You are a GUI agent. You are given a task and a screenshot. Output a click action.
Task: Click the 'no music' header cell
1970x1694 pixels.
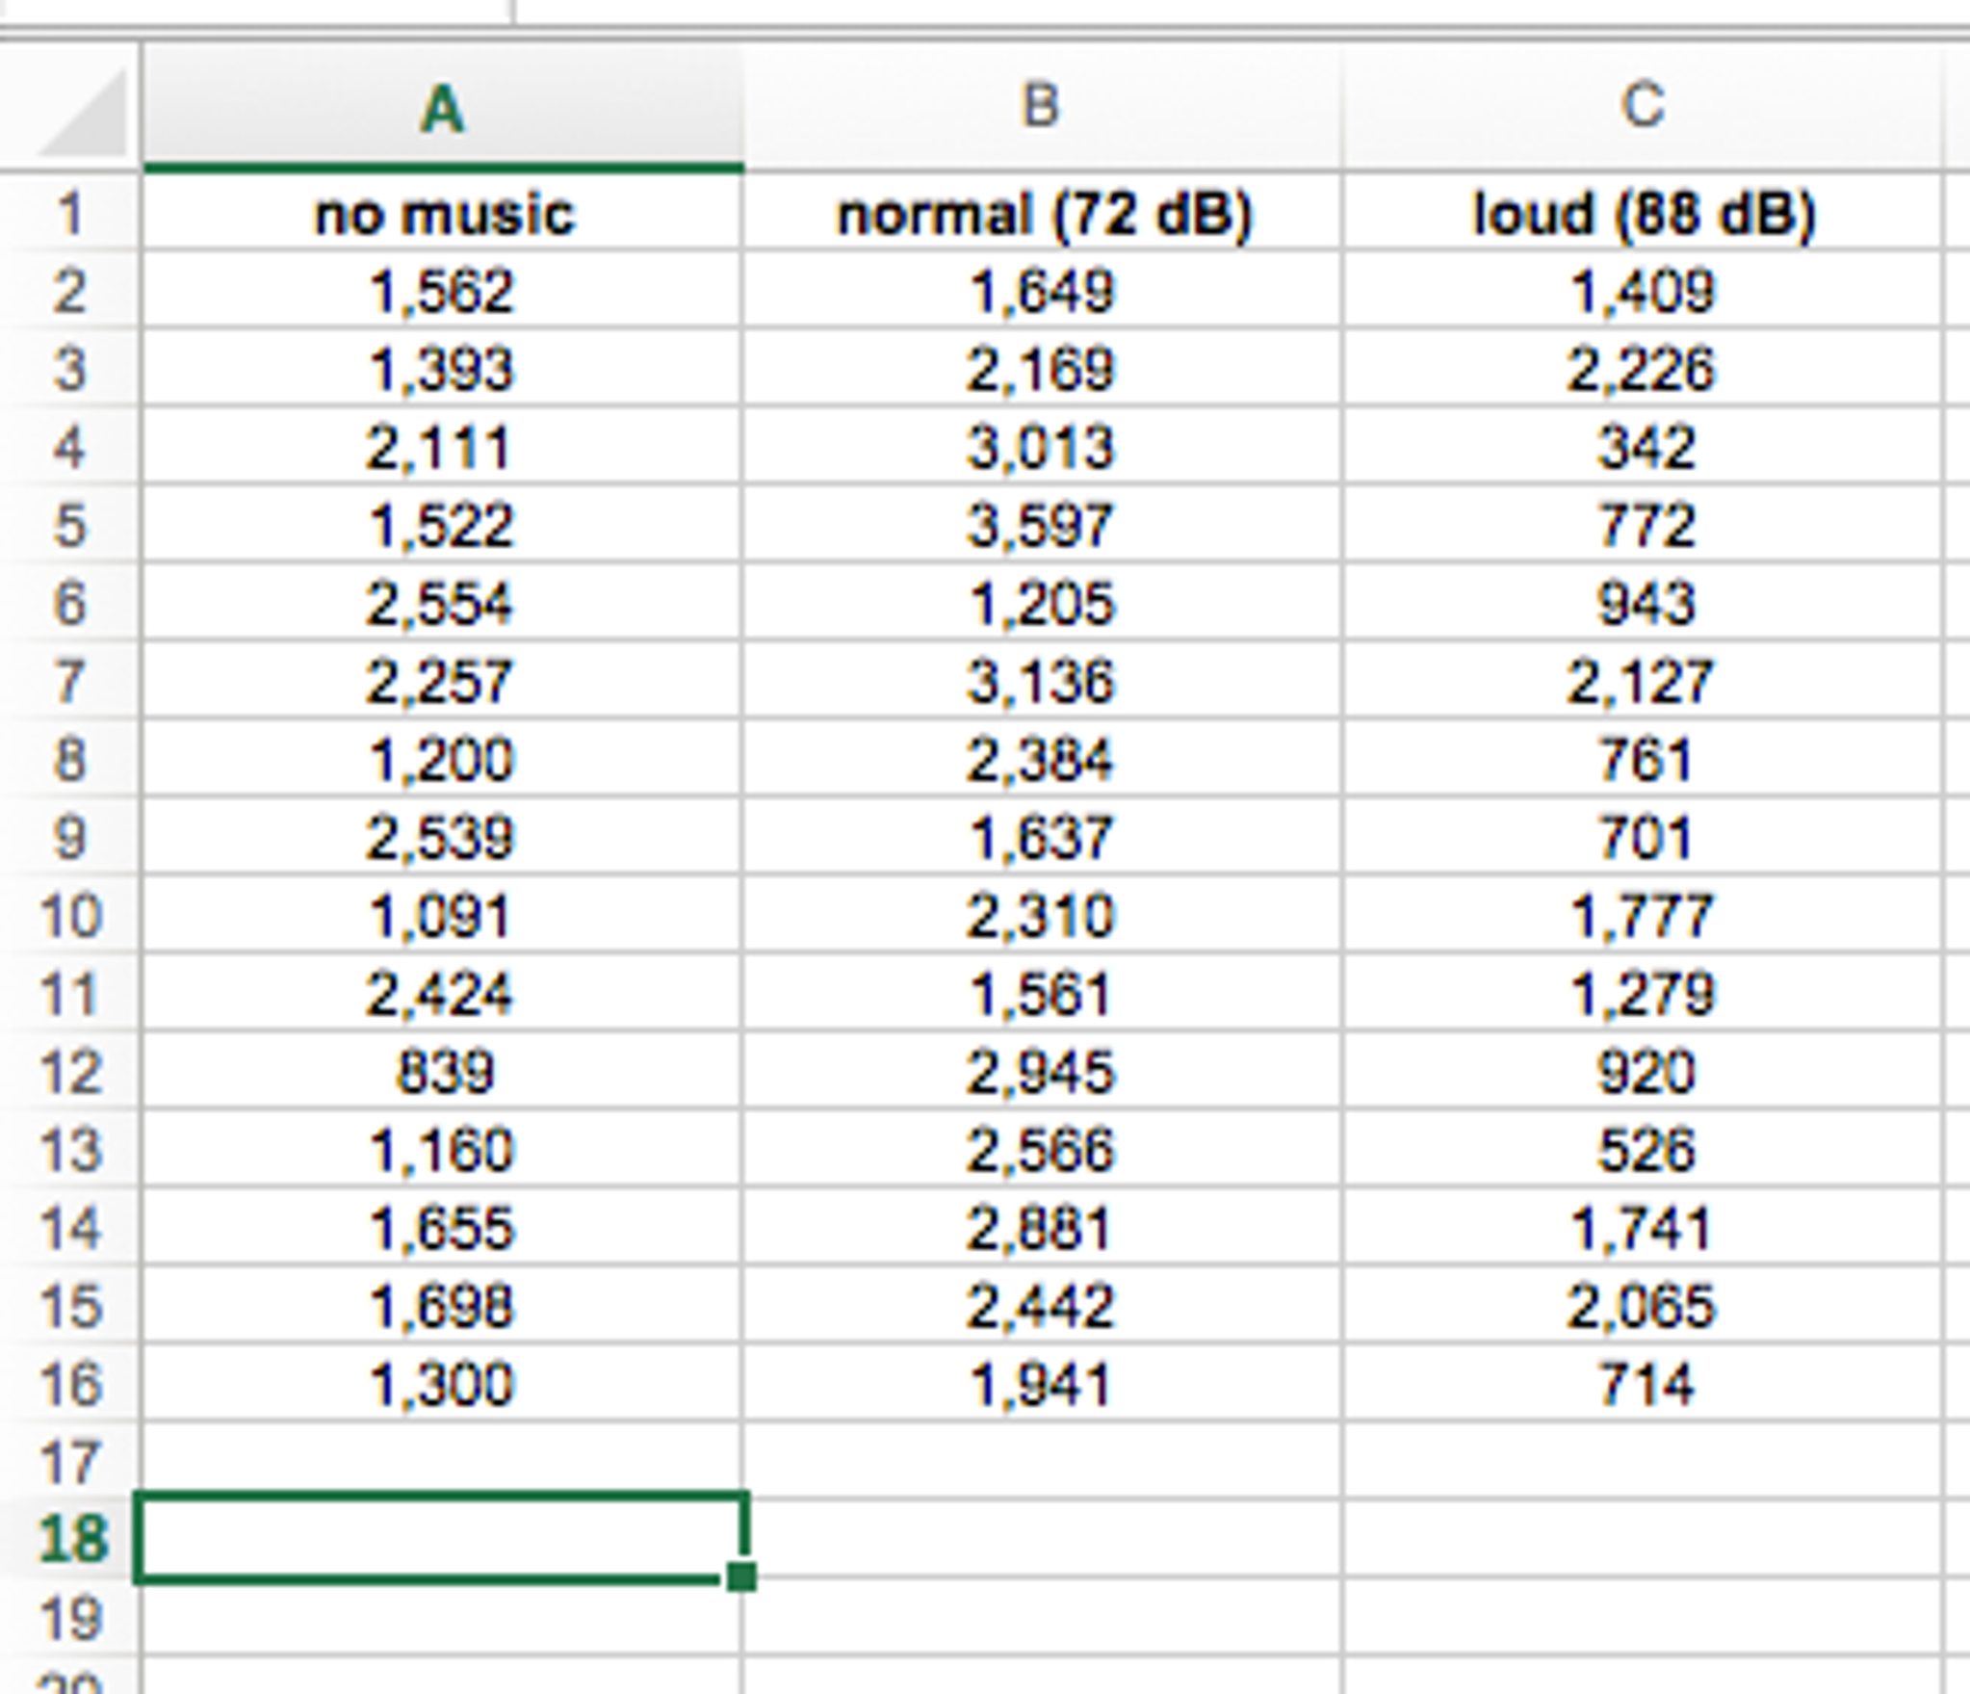[443, 213]
